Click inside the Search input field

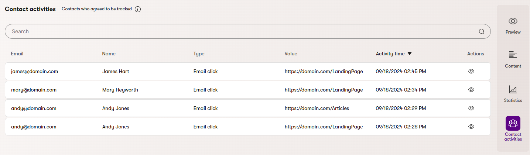(x=240, y=31)
